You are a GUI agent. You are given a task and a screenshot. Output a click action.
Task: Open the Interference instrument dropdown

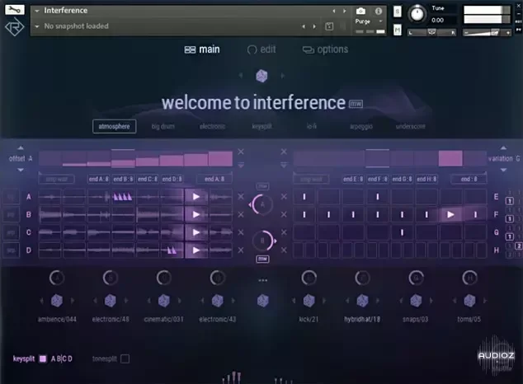point(37,11)
